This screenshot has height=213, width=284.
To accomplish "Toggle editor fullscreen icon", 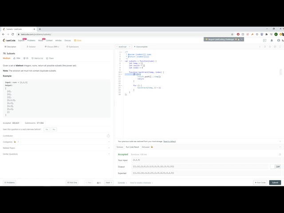I will (280, 47).
